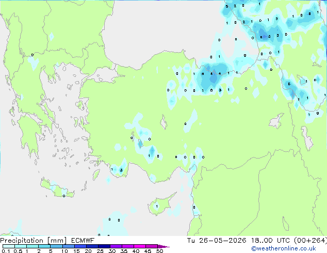Viewport: 327px width, 253px height.
Task: Click the '18:00 UTC' time label
Action: tap(270, 241)
